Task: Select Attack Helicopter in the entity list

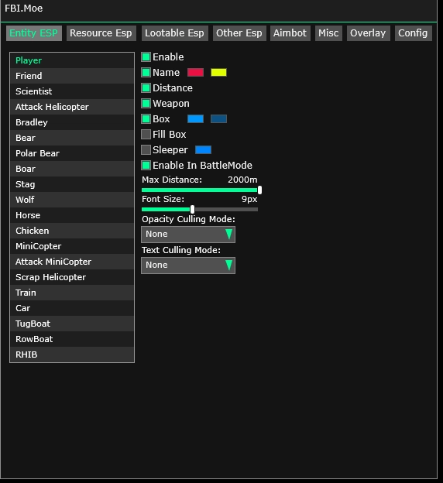Action: tap(72, 107)
